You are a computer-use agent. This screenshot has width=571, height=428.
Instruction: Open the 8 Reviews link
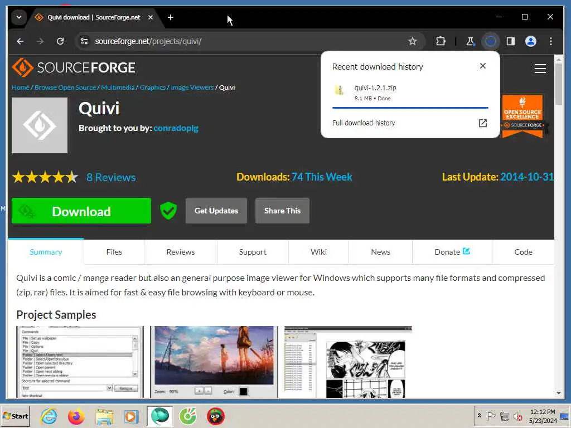[111, 177]
